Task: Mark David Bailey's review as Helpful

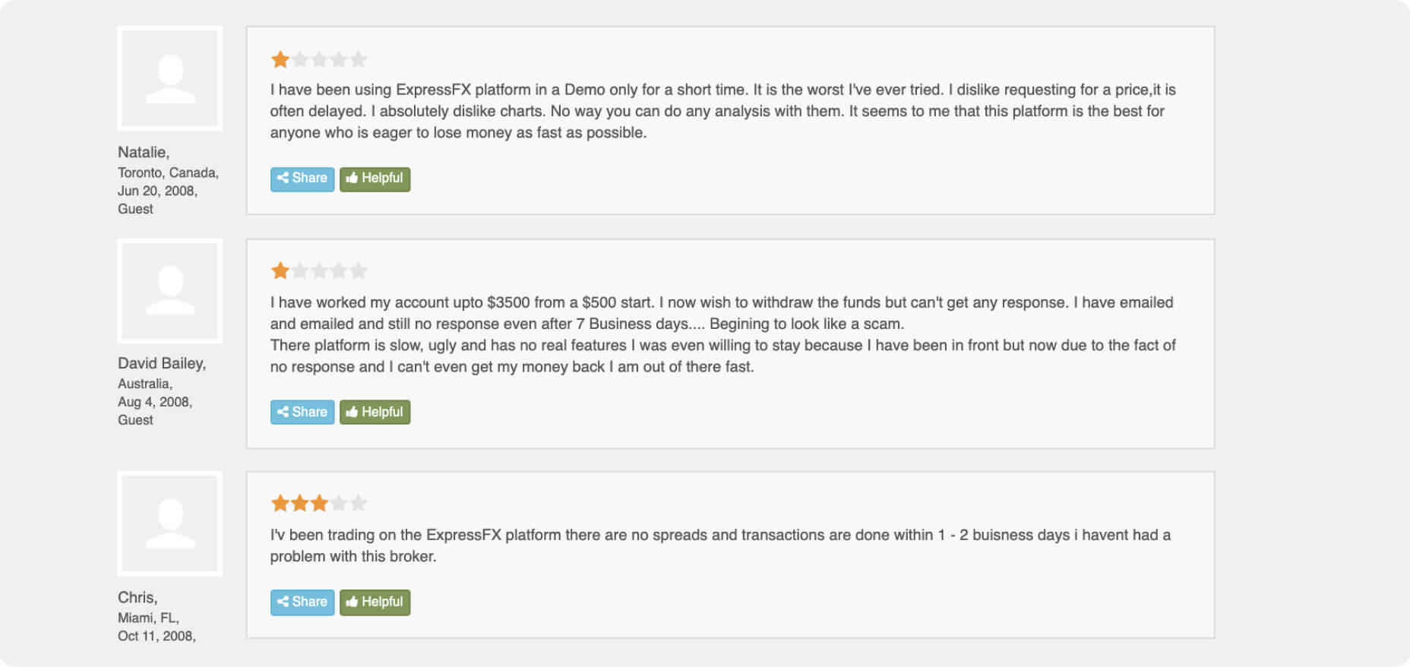Action: tap(375, 412)
